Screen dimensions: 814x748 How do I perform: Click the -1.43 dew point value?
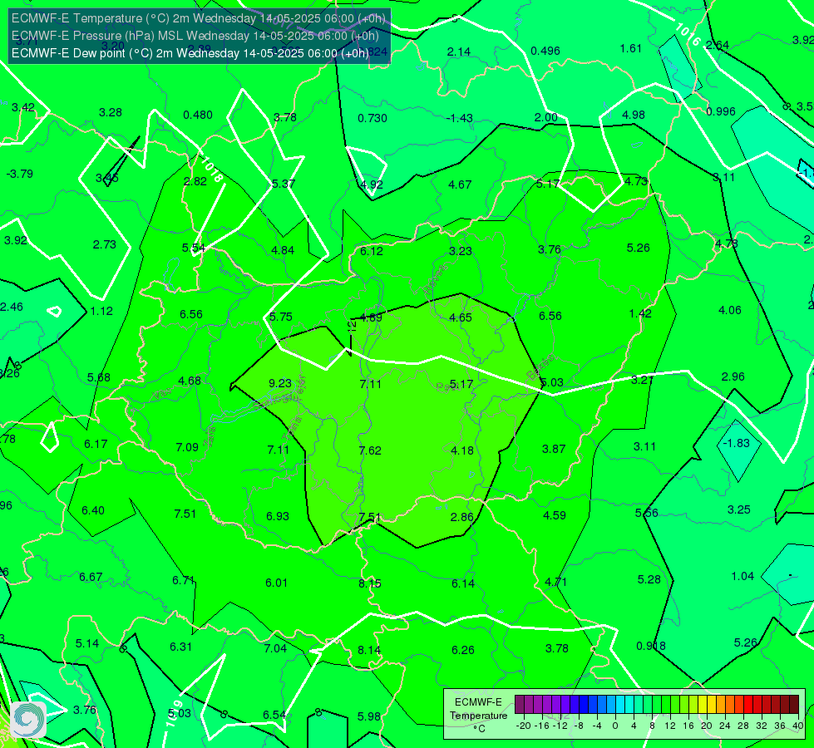click(460, 118)
